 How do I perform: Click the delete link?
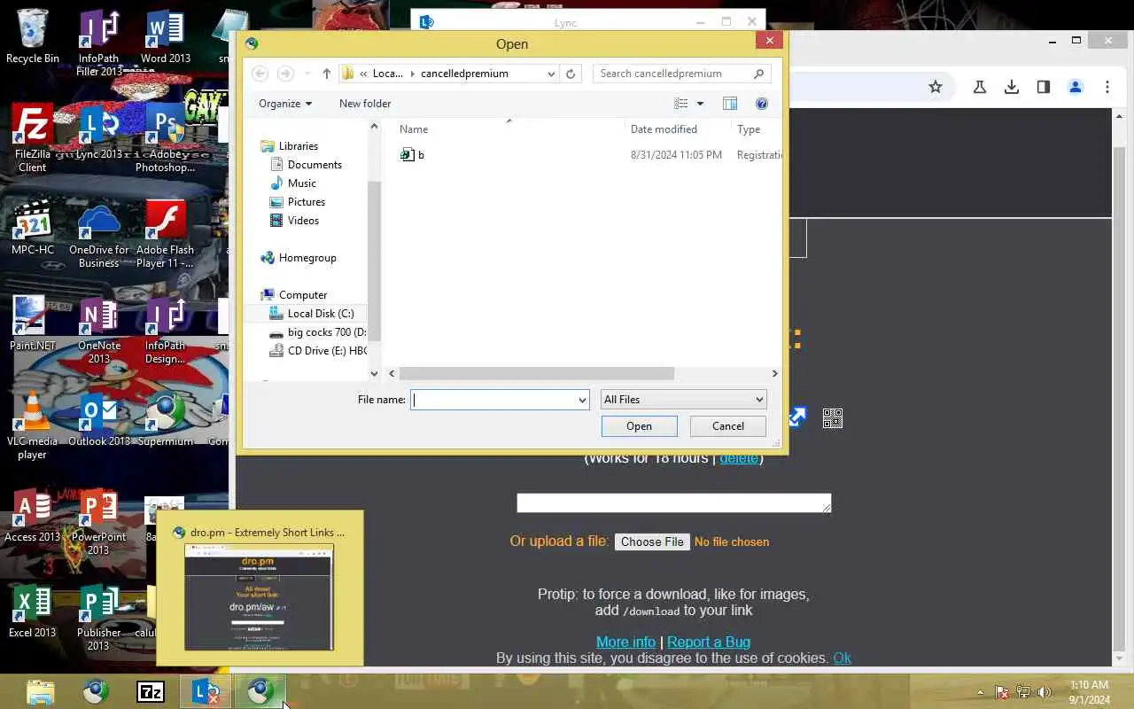point(739,458)
